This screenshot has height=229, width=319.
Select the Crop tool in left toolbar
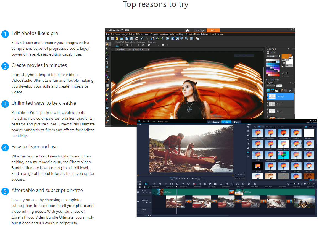tap(107, 62)
